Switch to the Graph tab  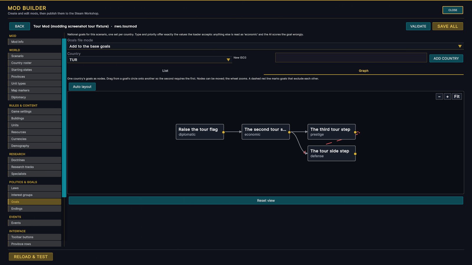tap(363, 71)
